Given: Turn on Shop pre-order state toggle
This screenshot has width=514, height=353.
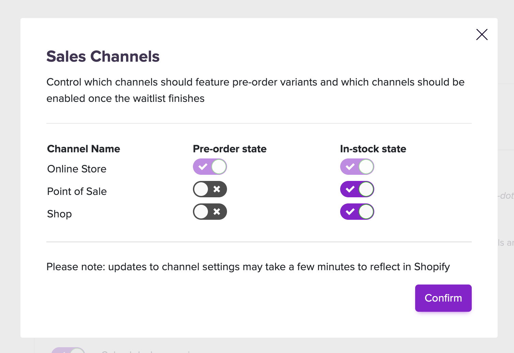Looking at the screenshot, I should point(210,212).
